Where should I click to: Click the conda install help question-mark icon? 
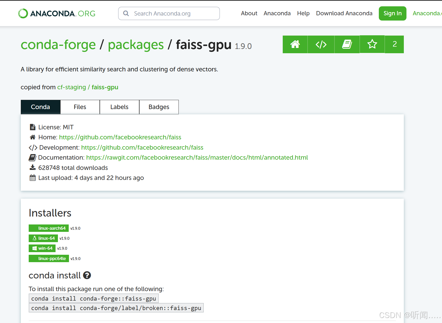[87, 275]
